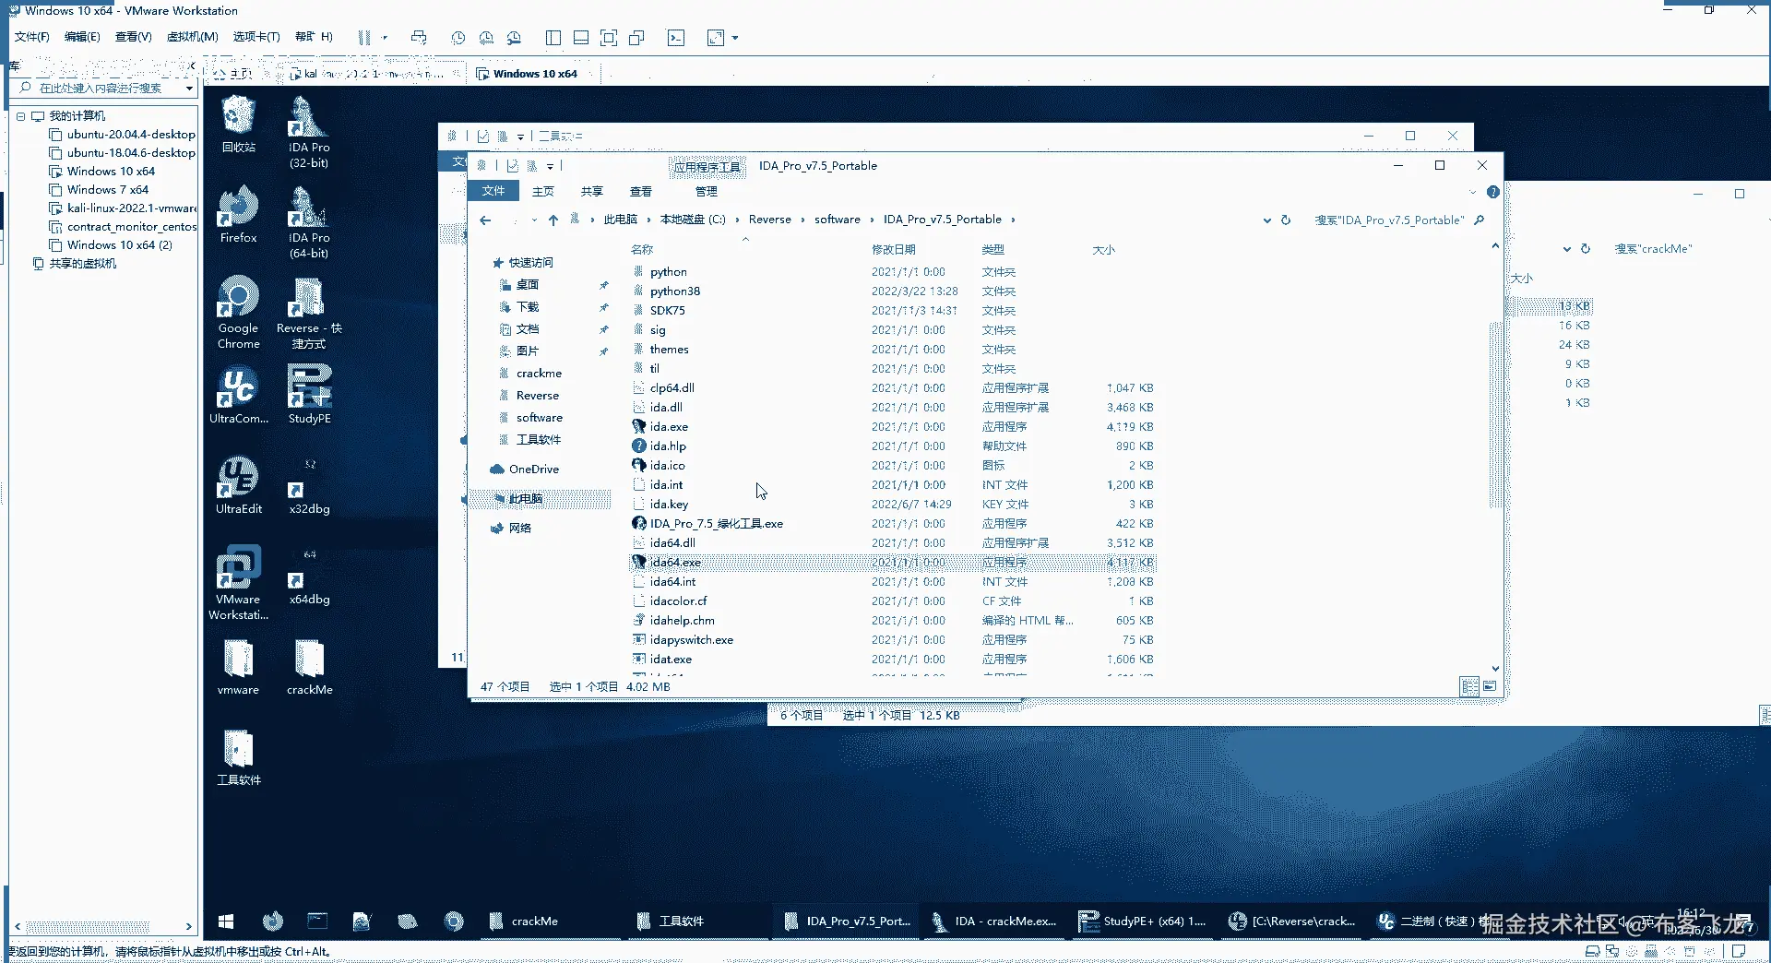Click the Send Ctrl+Alt+Del toolbar icon
This screenshot has height=963, width=1771.
click(419, 38)
